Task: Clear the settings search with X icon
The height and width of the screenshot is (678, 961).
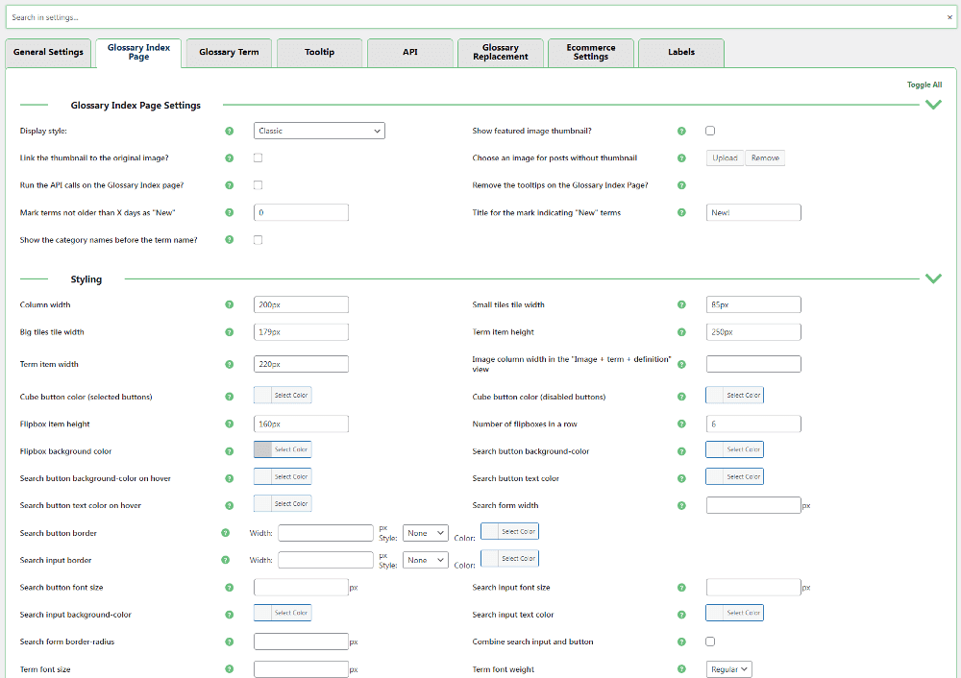Action: tap(949, 17)
